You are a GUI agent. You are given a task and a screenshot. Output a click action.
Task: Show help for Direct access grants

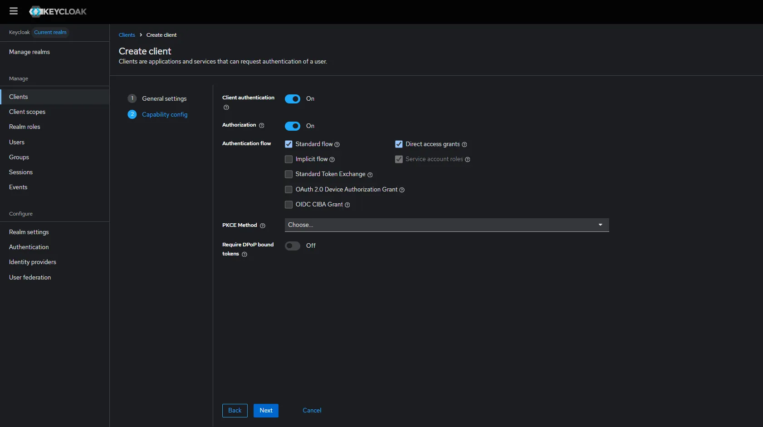464,144
